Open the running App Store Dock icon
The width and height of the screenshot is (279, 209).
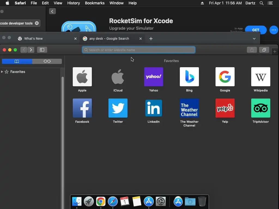(x=148, y=201)
